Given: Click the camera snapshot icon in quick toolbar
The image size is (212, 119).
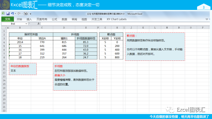Looking at the screenshot, I should (x=26, y=14).
